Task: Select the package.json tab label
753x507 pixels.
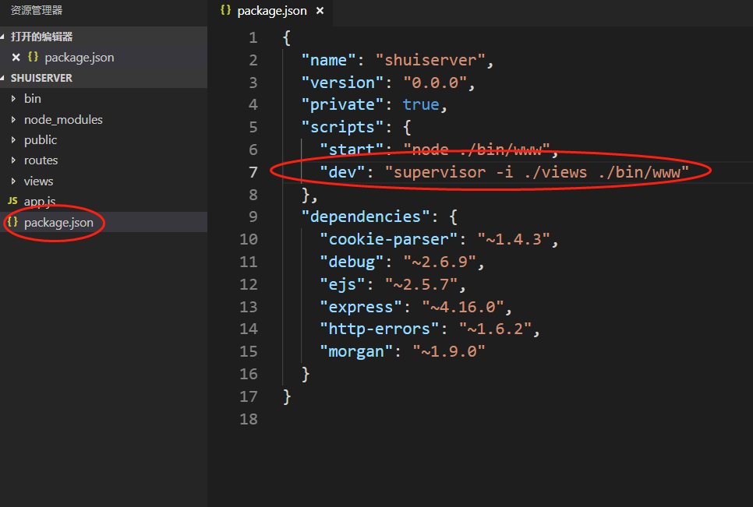Action: (x=272, y=11)
